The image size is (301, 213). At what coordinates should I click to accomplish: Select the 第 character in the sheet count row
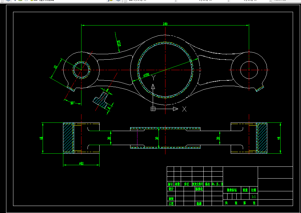(x=244, y=203)
